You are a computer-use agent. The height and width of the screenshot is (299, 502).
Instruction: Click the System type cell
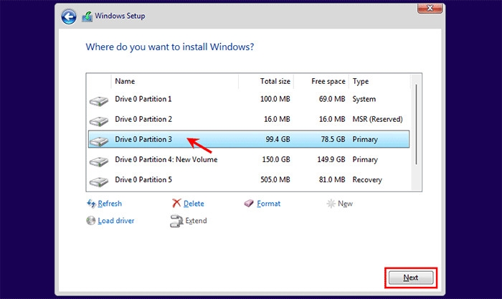coord(364,99)
